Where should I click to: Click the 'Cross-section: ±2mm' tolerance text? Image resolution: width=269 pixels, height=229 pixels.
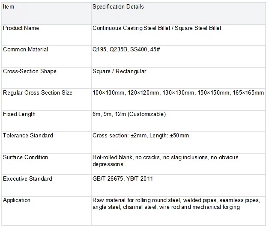coord(120,136)
